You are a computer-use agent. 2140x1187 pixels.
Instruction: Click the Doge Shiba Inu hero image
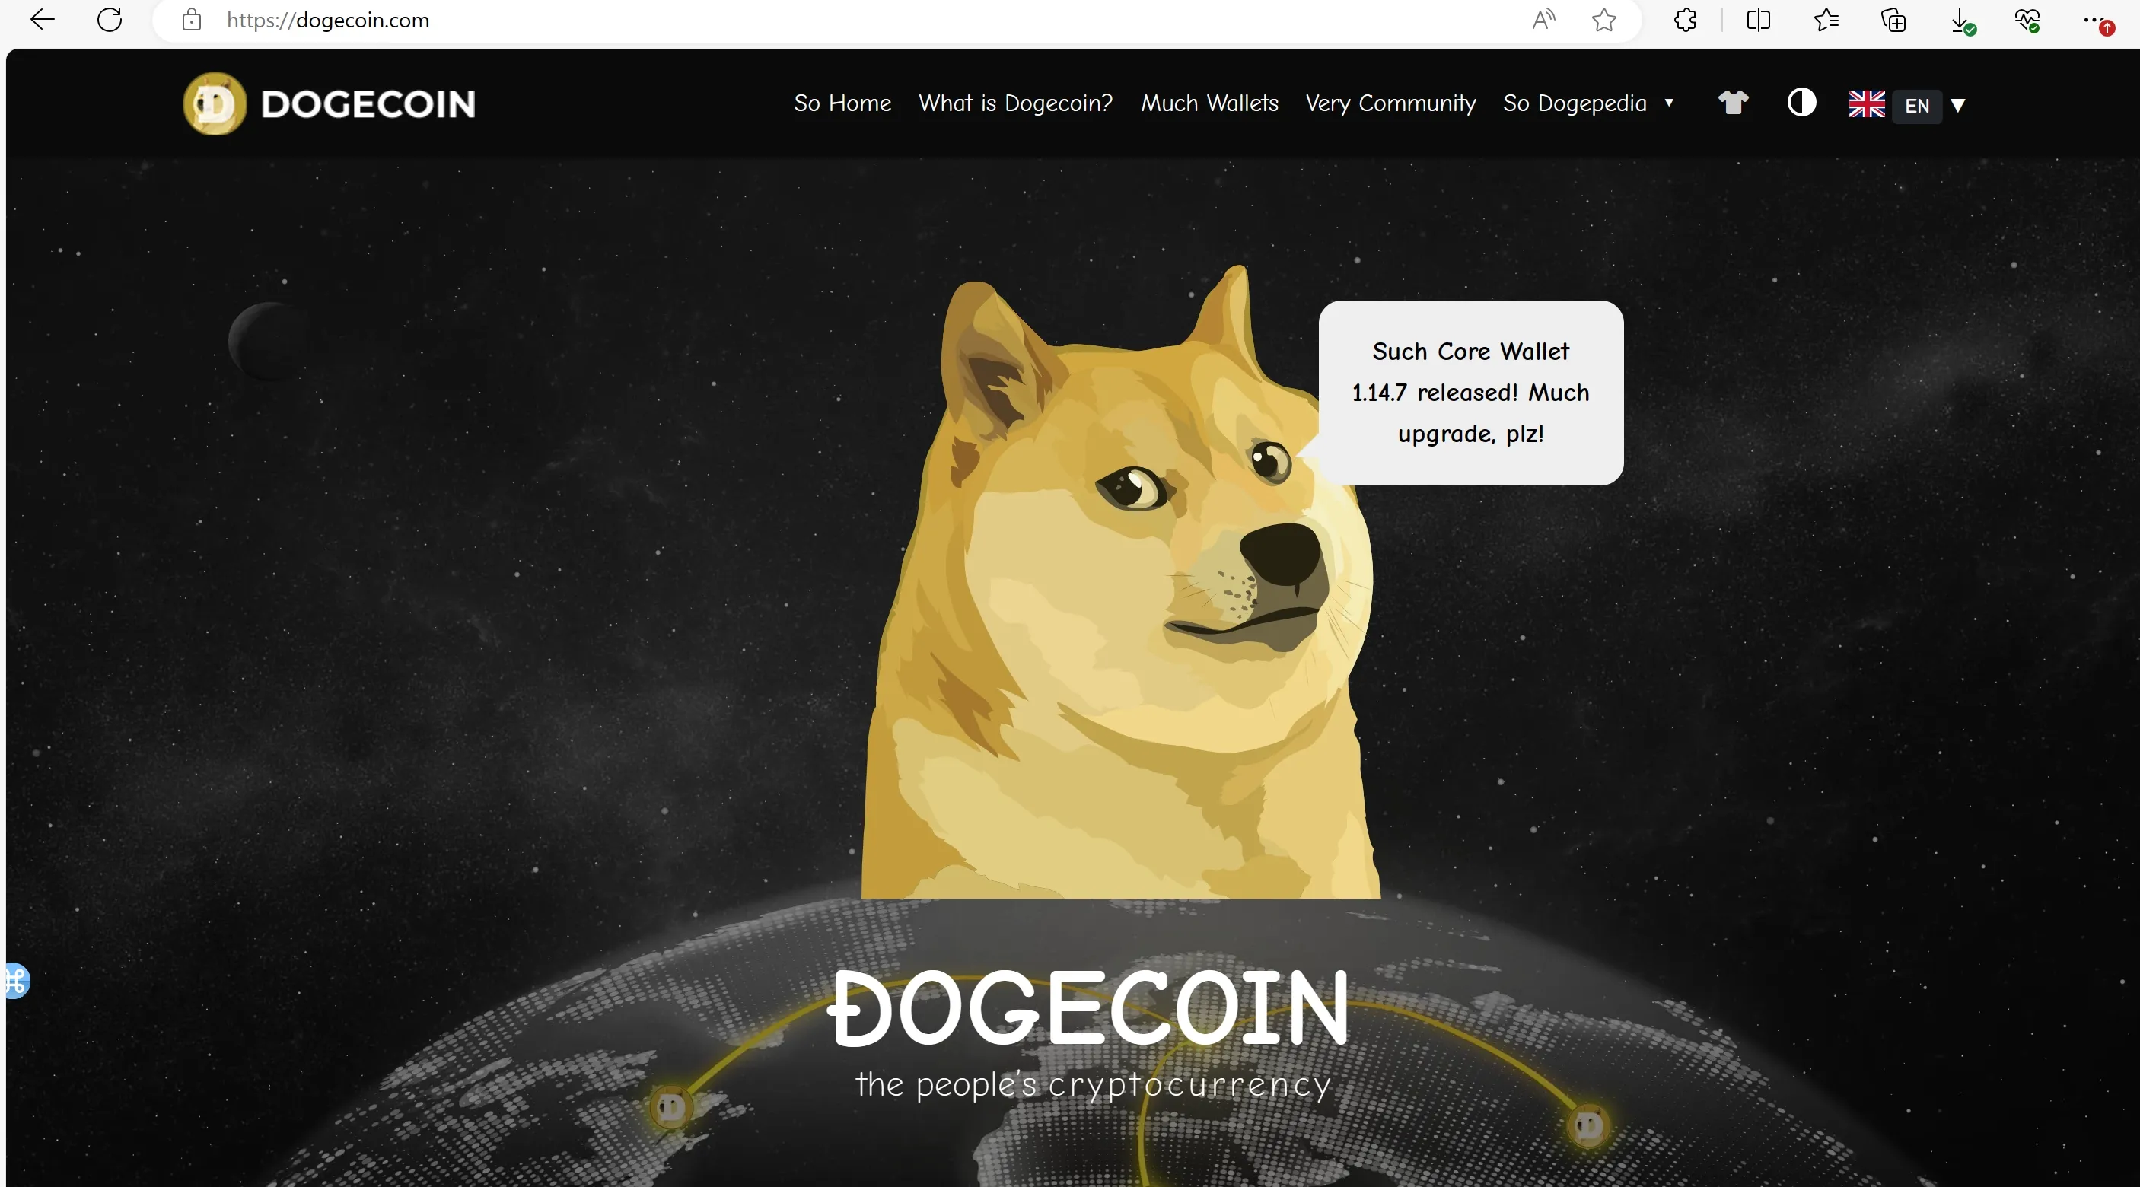point(1119,581)
